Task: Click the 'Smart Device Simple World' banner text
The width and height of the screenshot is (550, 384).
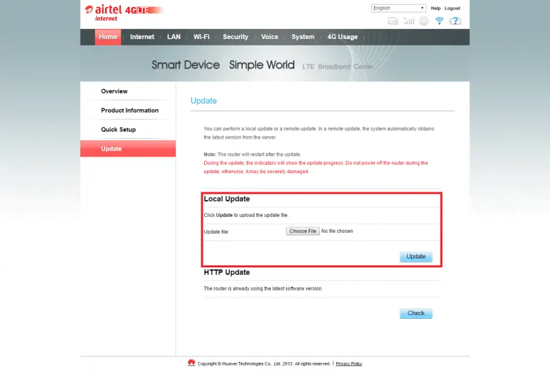Action: (223, 65)
